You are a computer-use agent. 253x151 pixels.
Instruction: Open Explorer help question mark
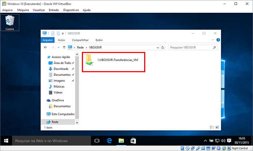pyautogui.click(x=218, y=40)
